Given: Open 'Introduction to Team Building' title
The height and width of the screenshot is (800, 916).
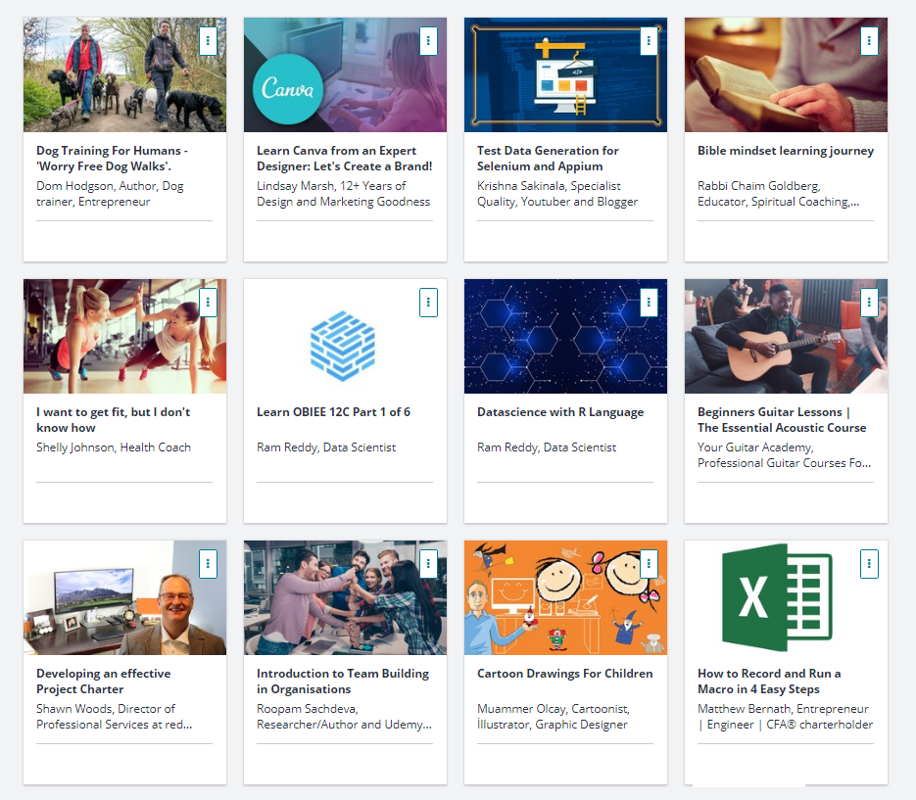Looking at the screenshot, I should click(x=343, y=682).
